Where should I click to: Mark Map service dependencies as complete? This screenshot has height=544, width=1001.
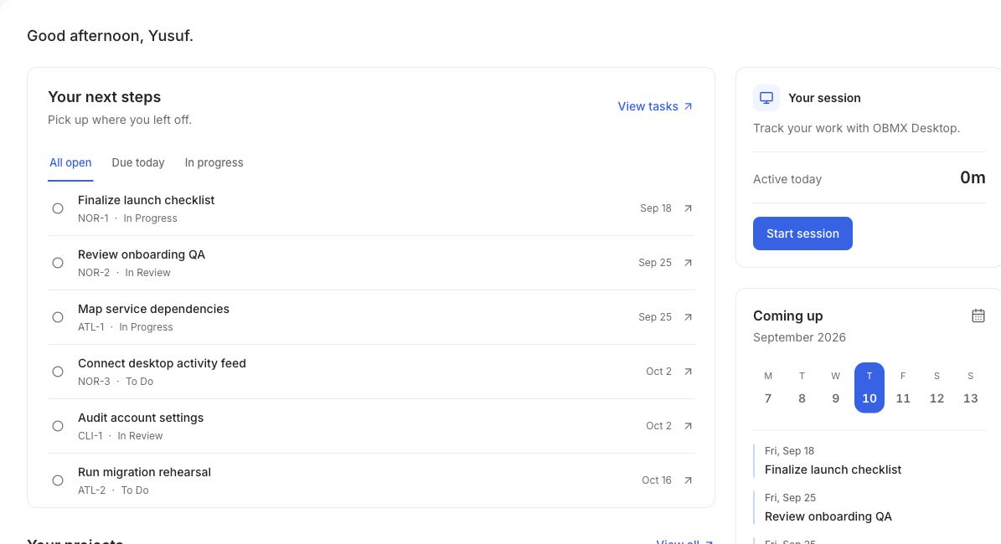pyautogui.click(x=58, y=317)
